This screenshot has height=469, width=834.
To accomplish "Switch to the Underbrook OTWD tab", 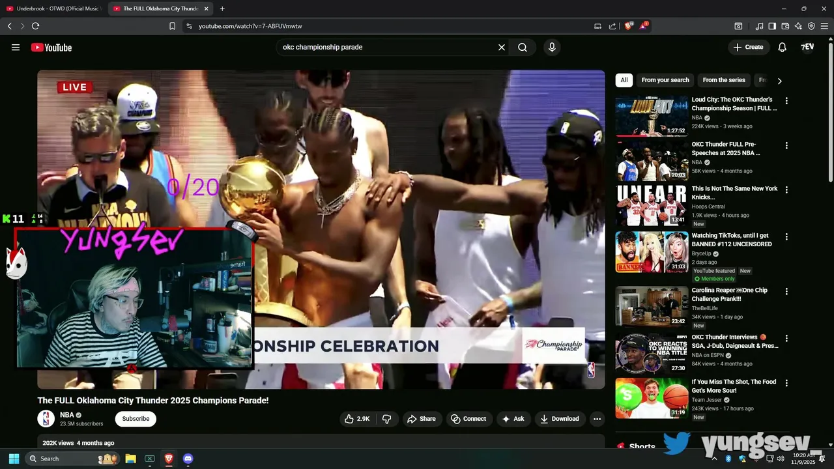I will 53,8.
